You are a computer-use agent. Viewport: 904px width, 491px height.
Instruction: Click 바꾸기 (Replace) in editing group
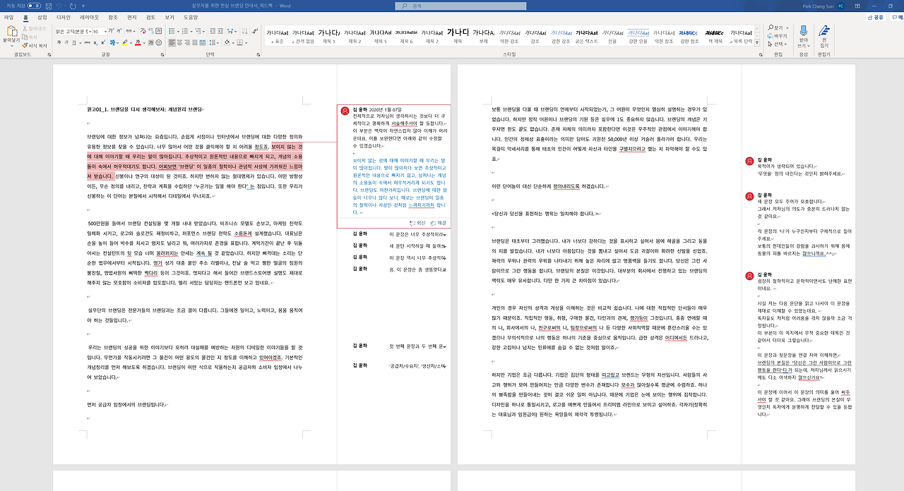click(x=778, y=36)
